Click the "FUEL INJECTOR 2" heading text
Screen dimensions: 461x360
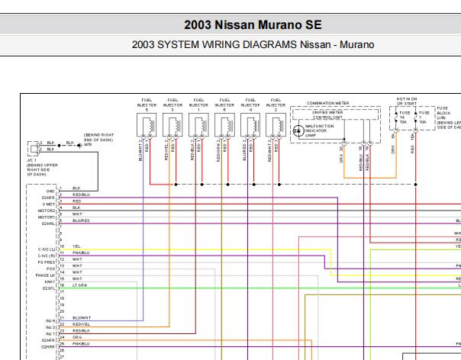(x=276, y=105)
